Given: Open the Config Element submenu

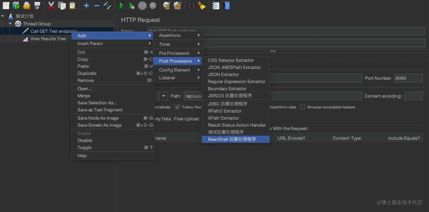Looking at the screenshot, I should tap(178, 70).
